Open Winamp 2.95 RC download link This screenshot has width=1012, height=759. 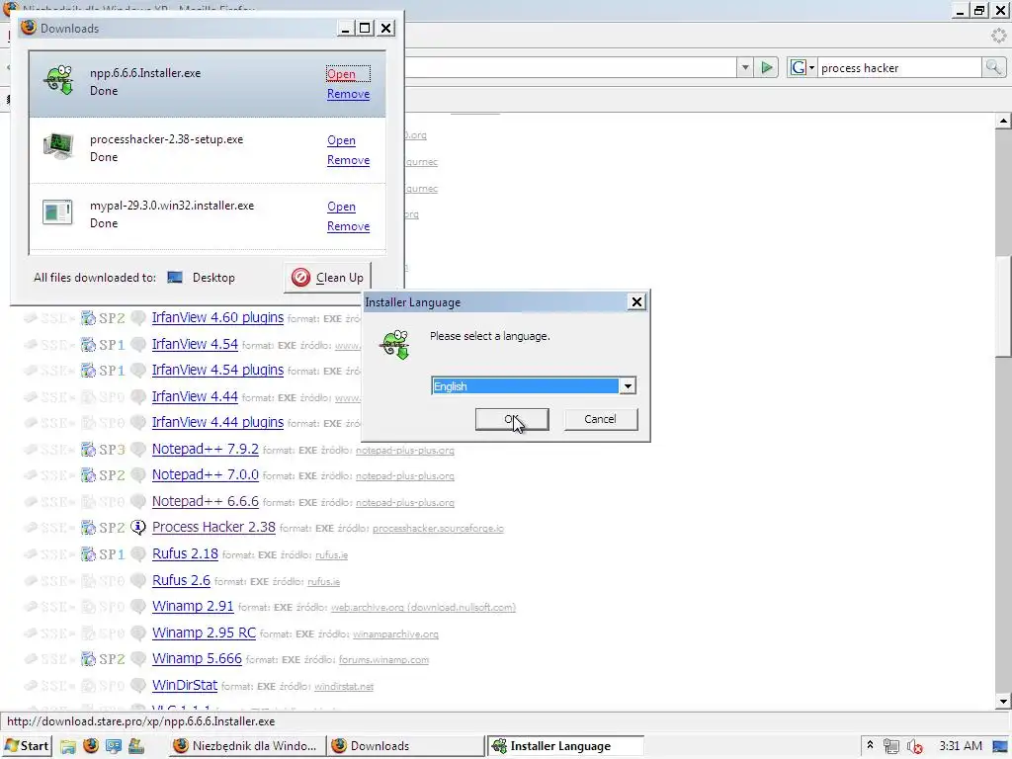[204, 632]
